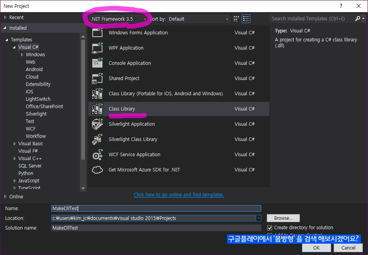Select the Console Application template icon
This screenshot has height=255, width=368.
click(97, 63)
